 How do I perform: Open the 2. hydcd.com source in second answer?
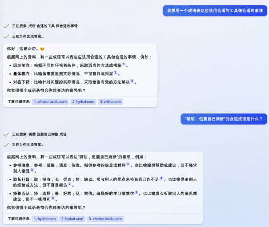pos(72,219)
